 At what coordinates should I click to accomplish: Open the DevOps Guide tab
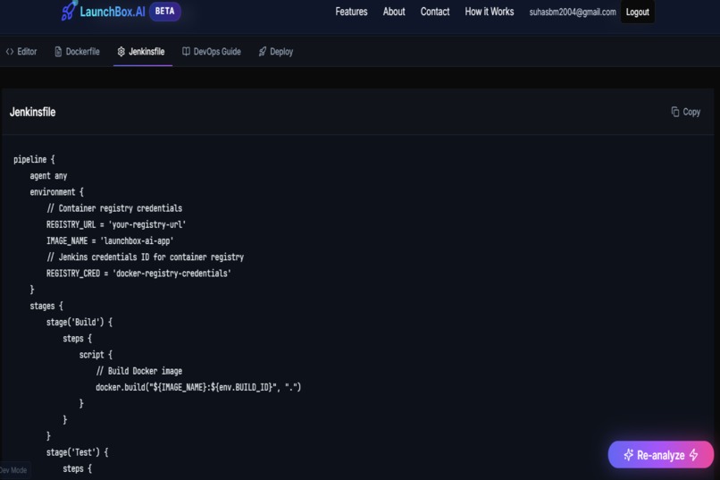click(x=212, y=52)
